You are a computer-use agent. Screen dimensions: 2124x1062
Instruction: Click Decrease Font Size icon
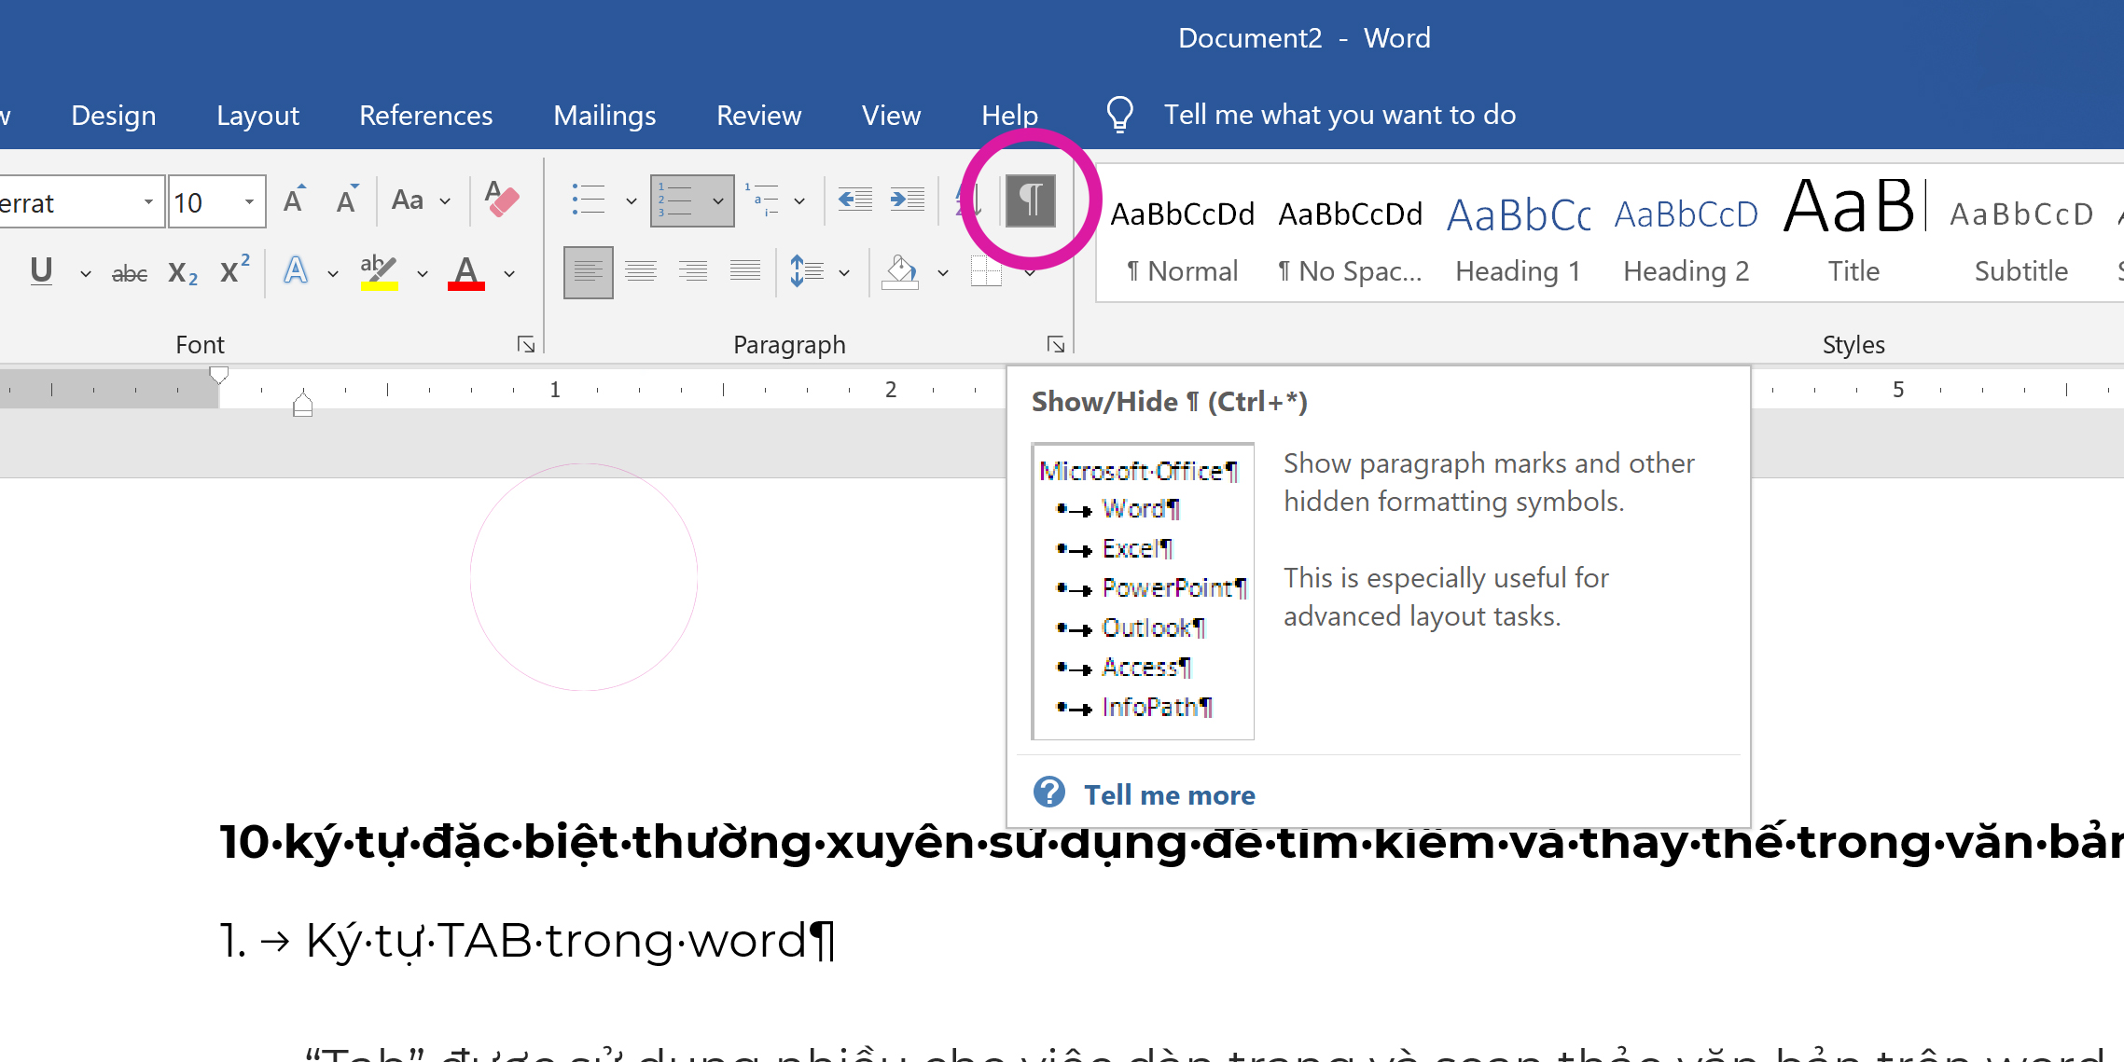(x=347, y=200)
